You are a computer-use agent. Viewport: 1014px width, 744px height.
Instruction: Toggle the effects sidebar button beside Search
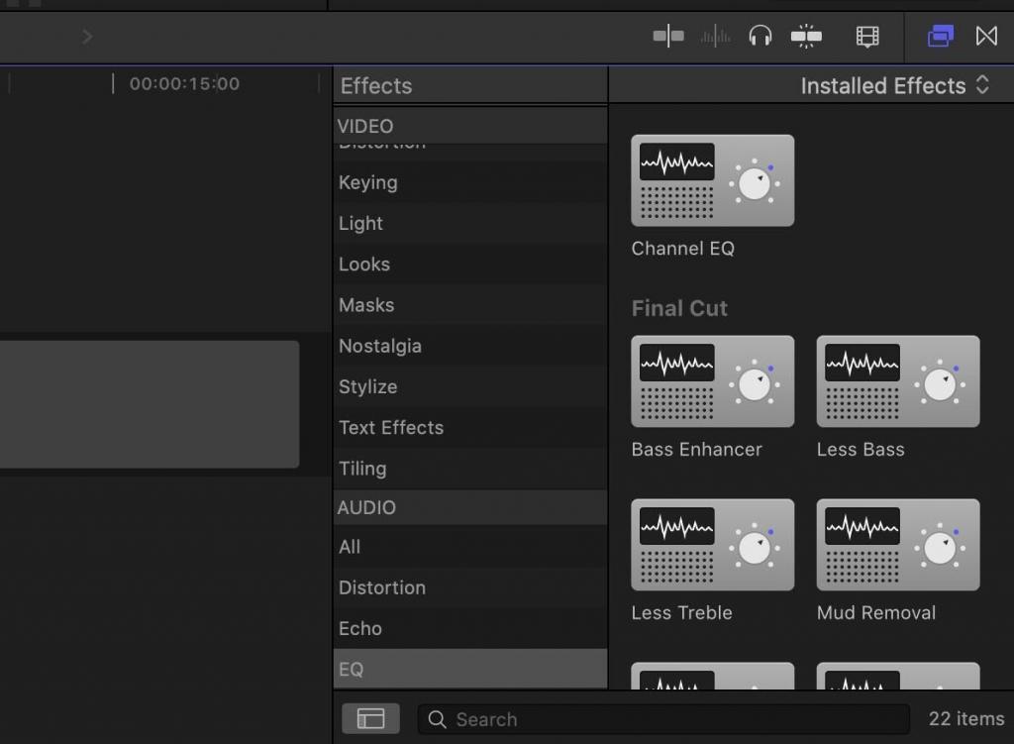pos(370,719)
